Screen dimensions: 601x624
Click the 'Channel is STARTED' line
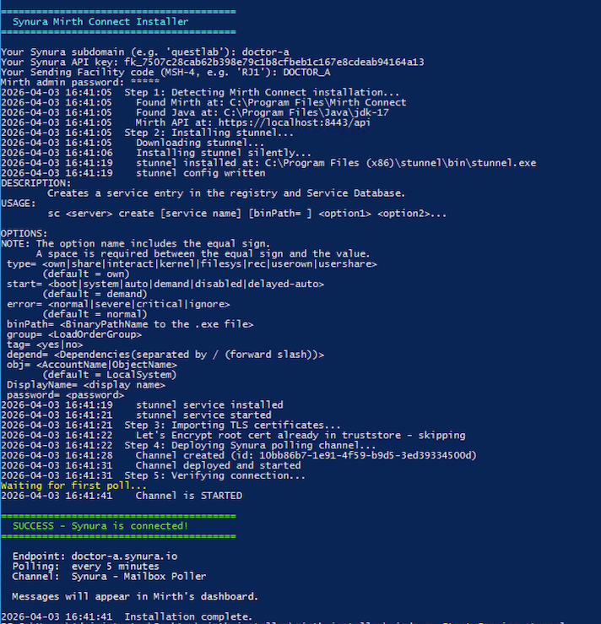pos(188,496)
